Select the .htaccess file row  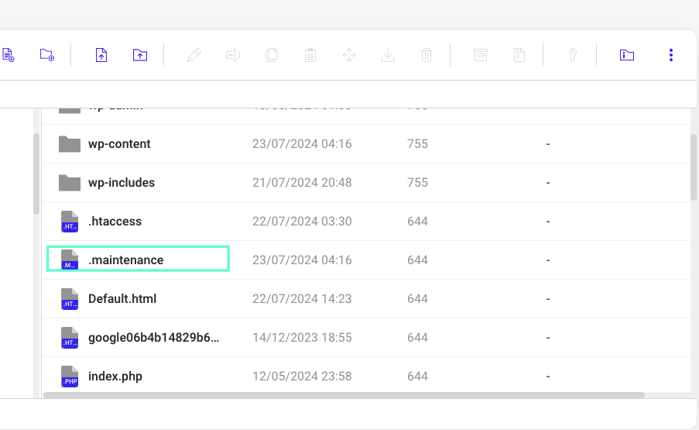(x=115, y=222)
